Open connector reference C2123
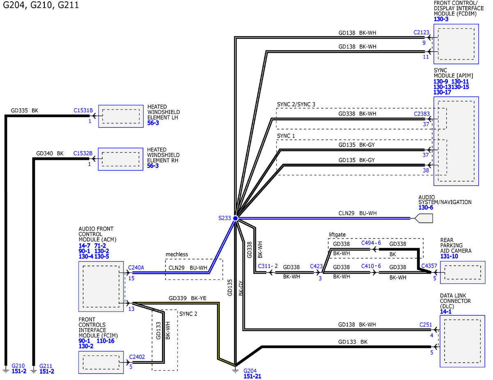493x380 pixels. pos(422,32)
